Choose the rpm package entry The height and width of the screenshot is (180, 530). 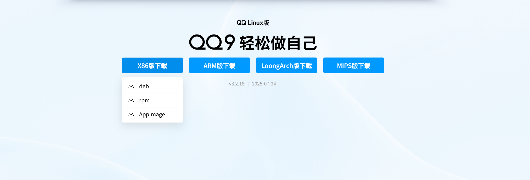coord(152,100)
